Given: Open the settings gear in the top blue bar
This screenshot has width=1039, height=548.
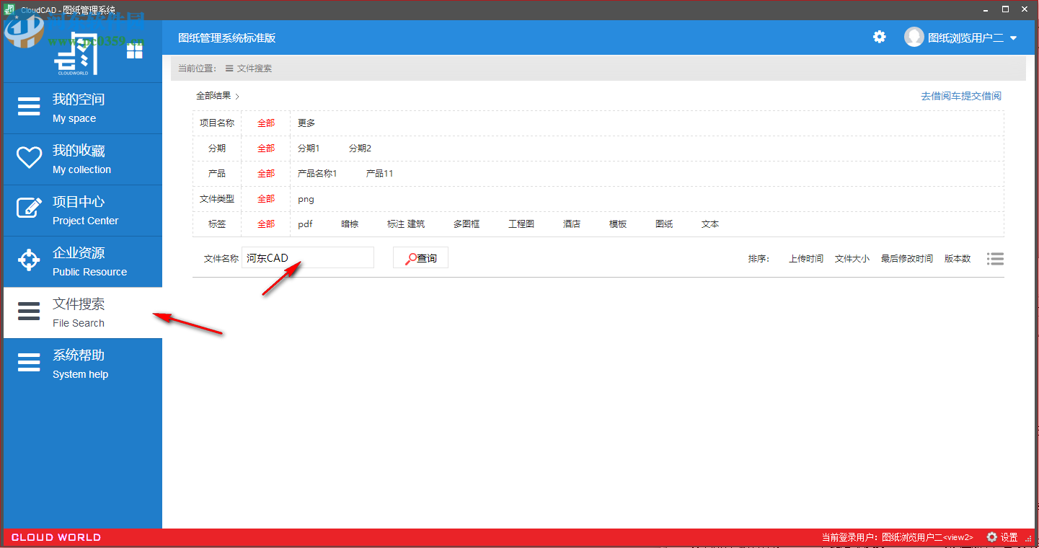Looking at the screenshot, I should (x=879, y=37).
